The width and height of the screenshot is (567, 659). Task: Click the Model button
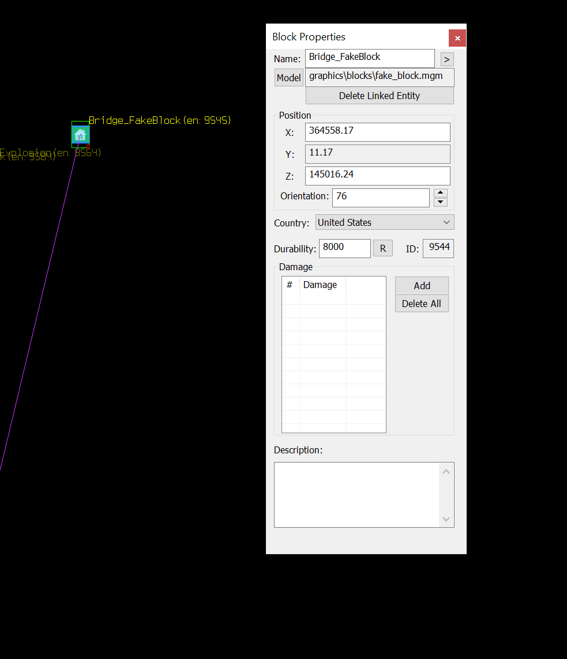pyautogui.click(x=289, y=78)
